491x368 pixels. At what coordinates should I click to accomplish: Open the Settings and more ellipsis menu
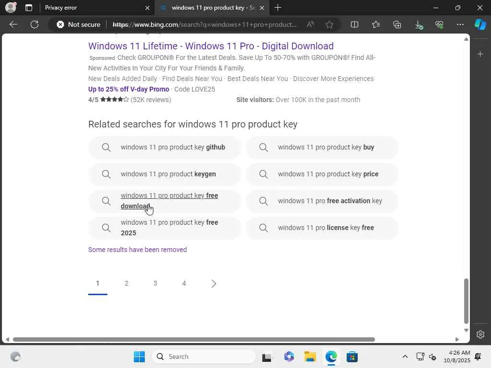click(x=460, y=24)
